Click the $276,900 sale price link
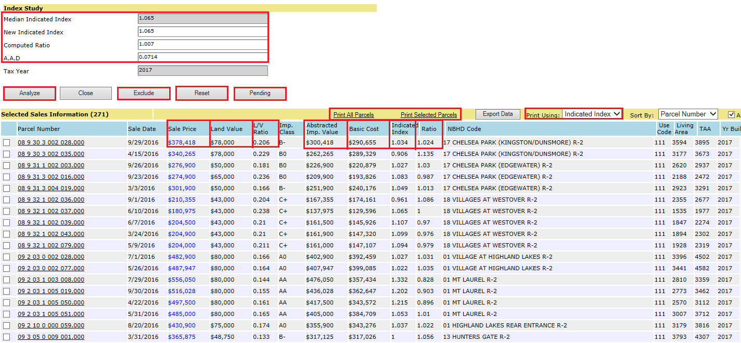Viewport: 741px width, 343px height. pyautogui.click(x=182, y=165)
